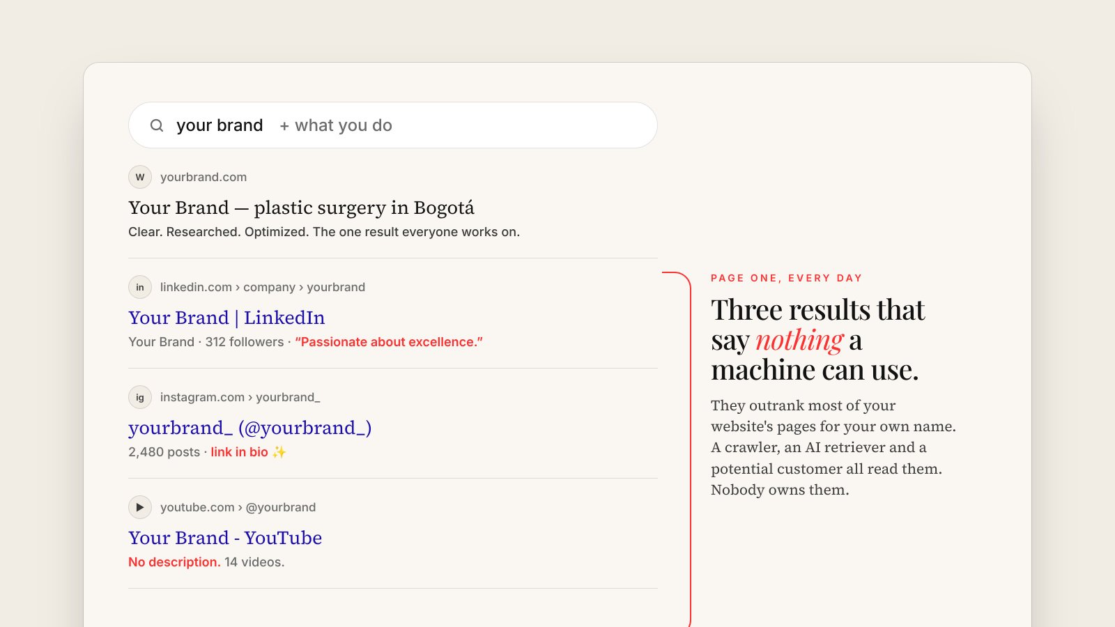Click the magnifying glass search icon
1115x627 pixels.
157,125
